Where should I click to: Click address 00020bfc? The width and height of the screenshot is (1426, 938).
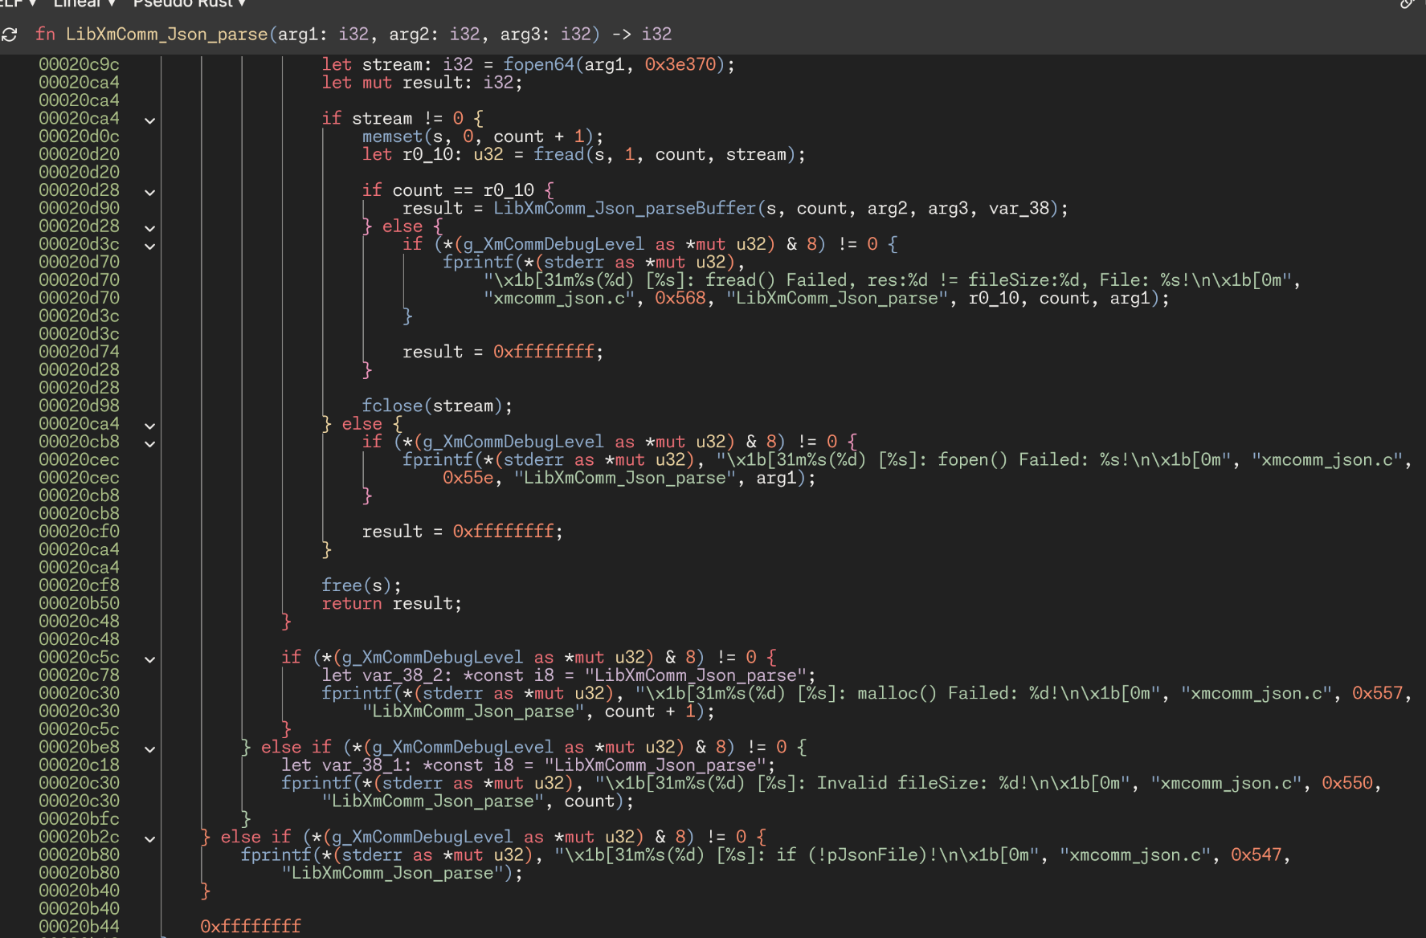click(x=79, y=819)
